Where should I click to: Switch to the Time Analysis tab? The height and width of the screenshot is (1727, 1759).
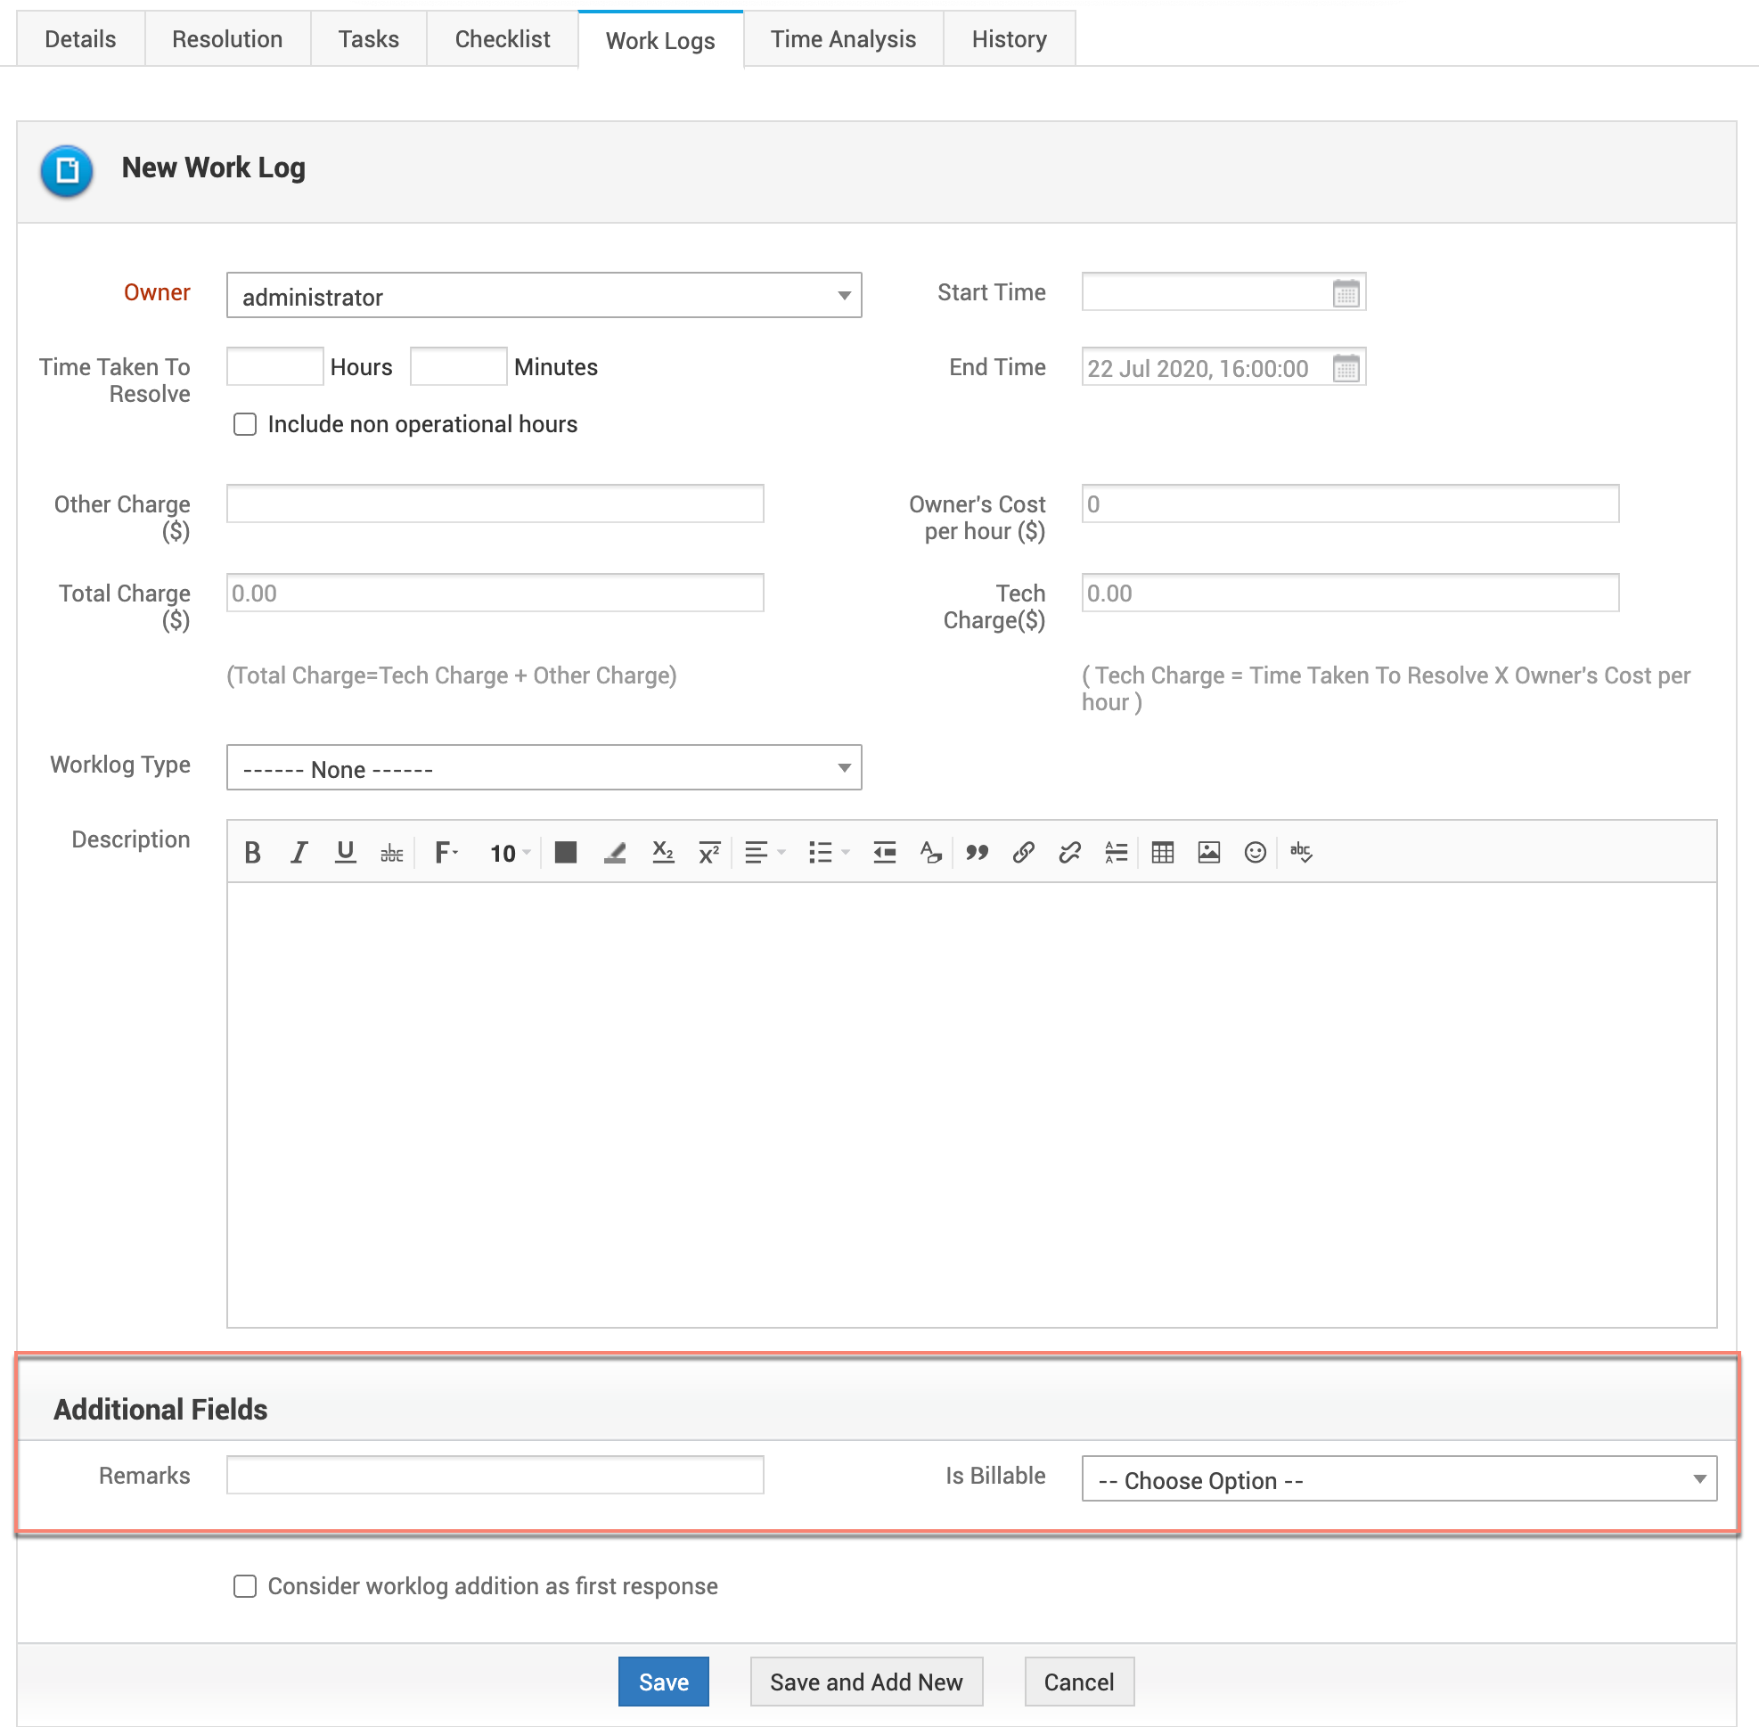tap(843, 39)
